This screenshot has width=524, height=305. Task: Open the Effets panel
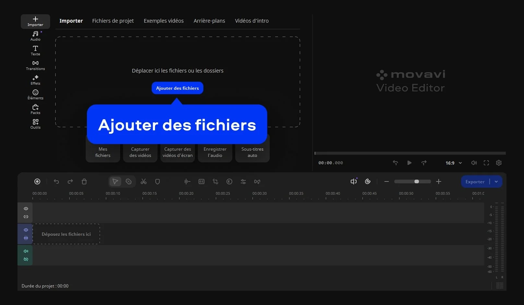[35, 80]
